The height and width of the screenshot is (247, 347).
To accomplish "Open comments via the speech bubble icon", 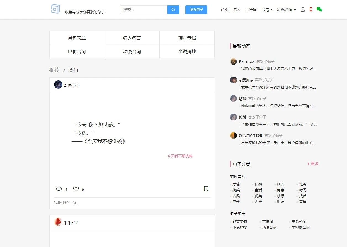I will [x=59, y=189].
